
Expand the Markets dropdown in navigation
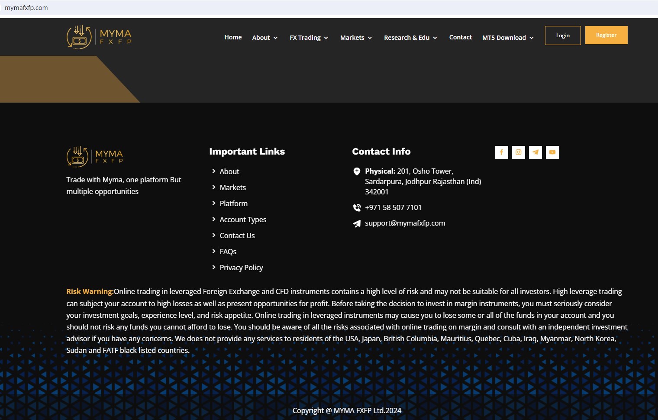pos(356,38)
